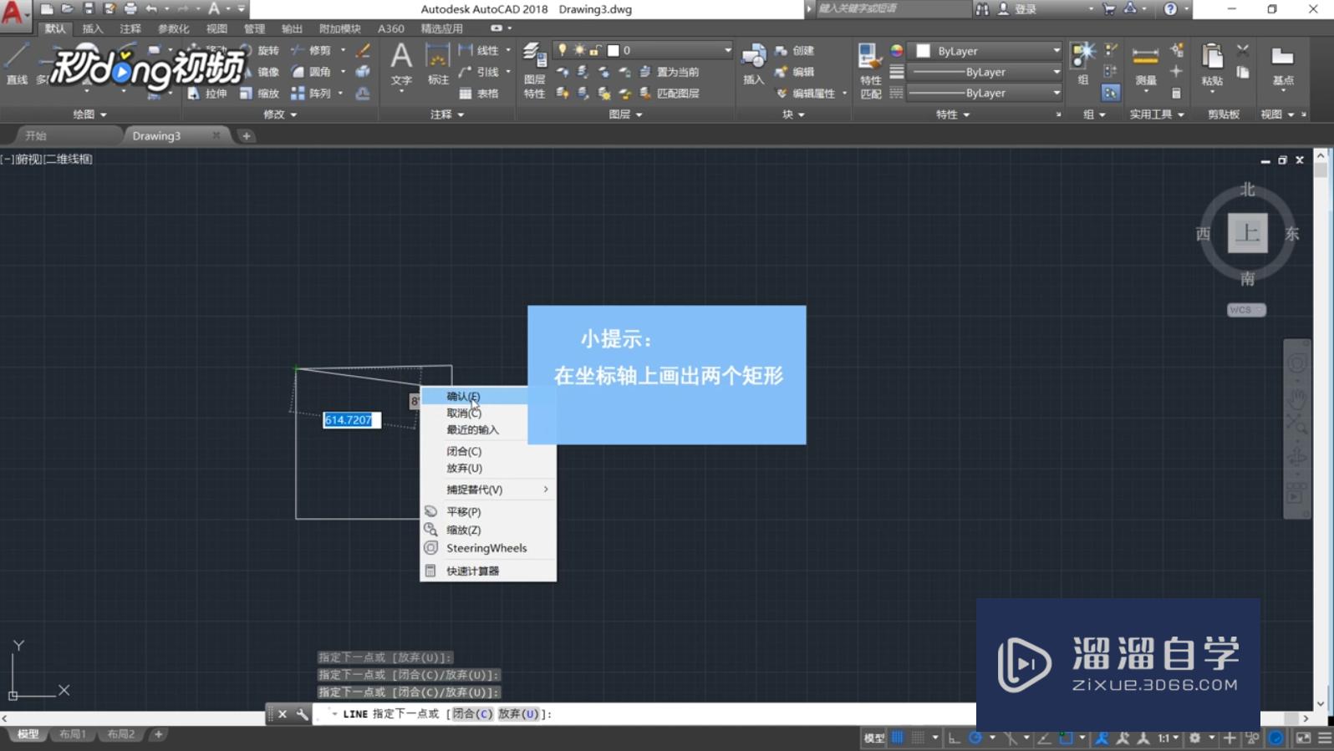The image size is (1334, 751).
Task: Open Layer Properties (图层特性) manager
Action: tap(535, 70)
